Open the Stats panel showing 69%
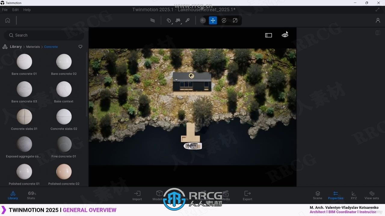The width and height of the screenshot is (385, 216). [x=31, y=195]
